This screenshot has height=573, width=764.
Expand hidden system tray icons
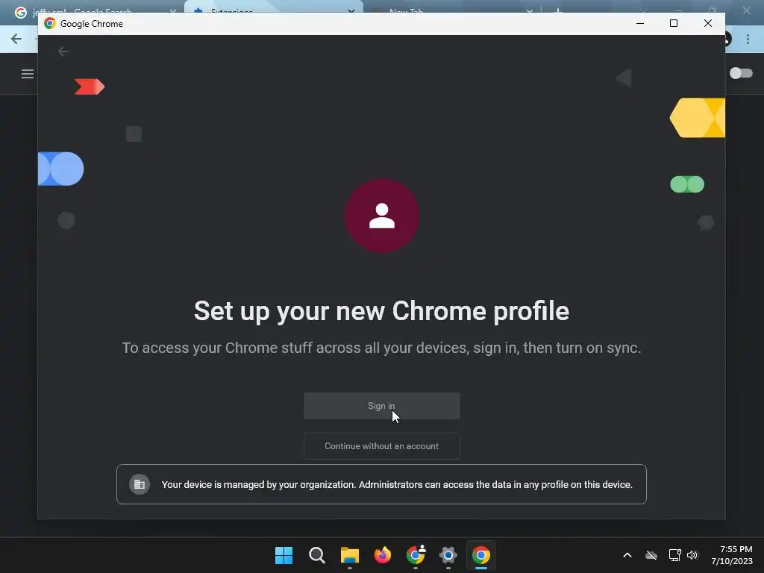(x=627, y=555)
